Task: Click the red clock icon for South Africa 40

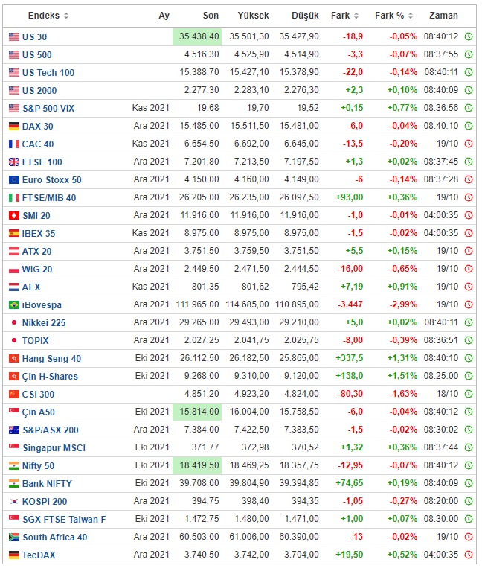Action: coord(469,537)
